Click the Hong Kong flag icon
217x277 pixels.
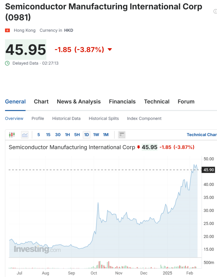(x=8, y=30)
